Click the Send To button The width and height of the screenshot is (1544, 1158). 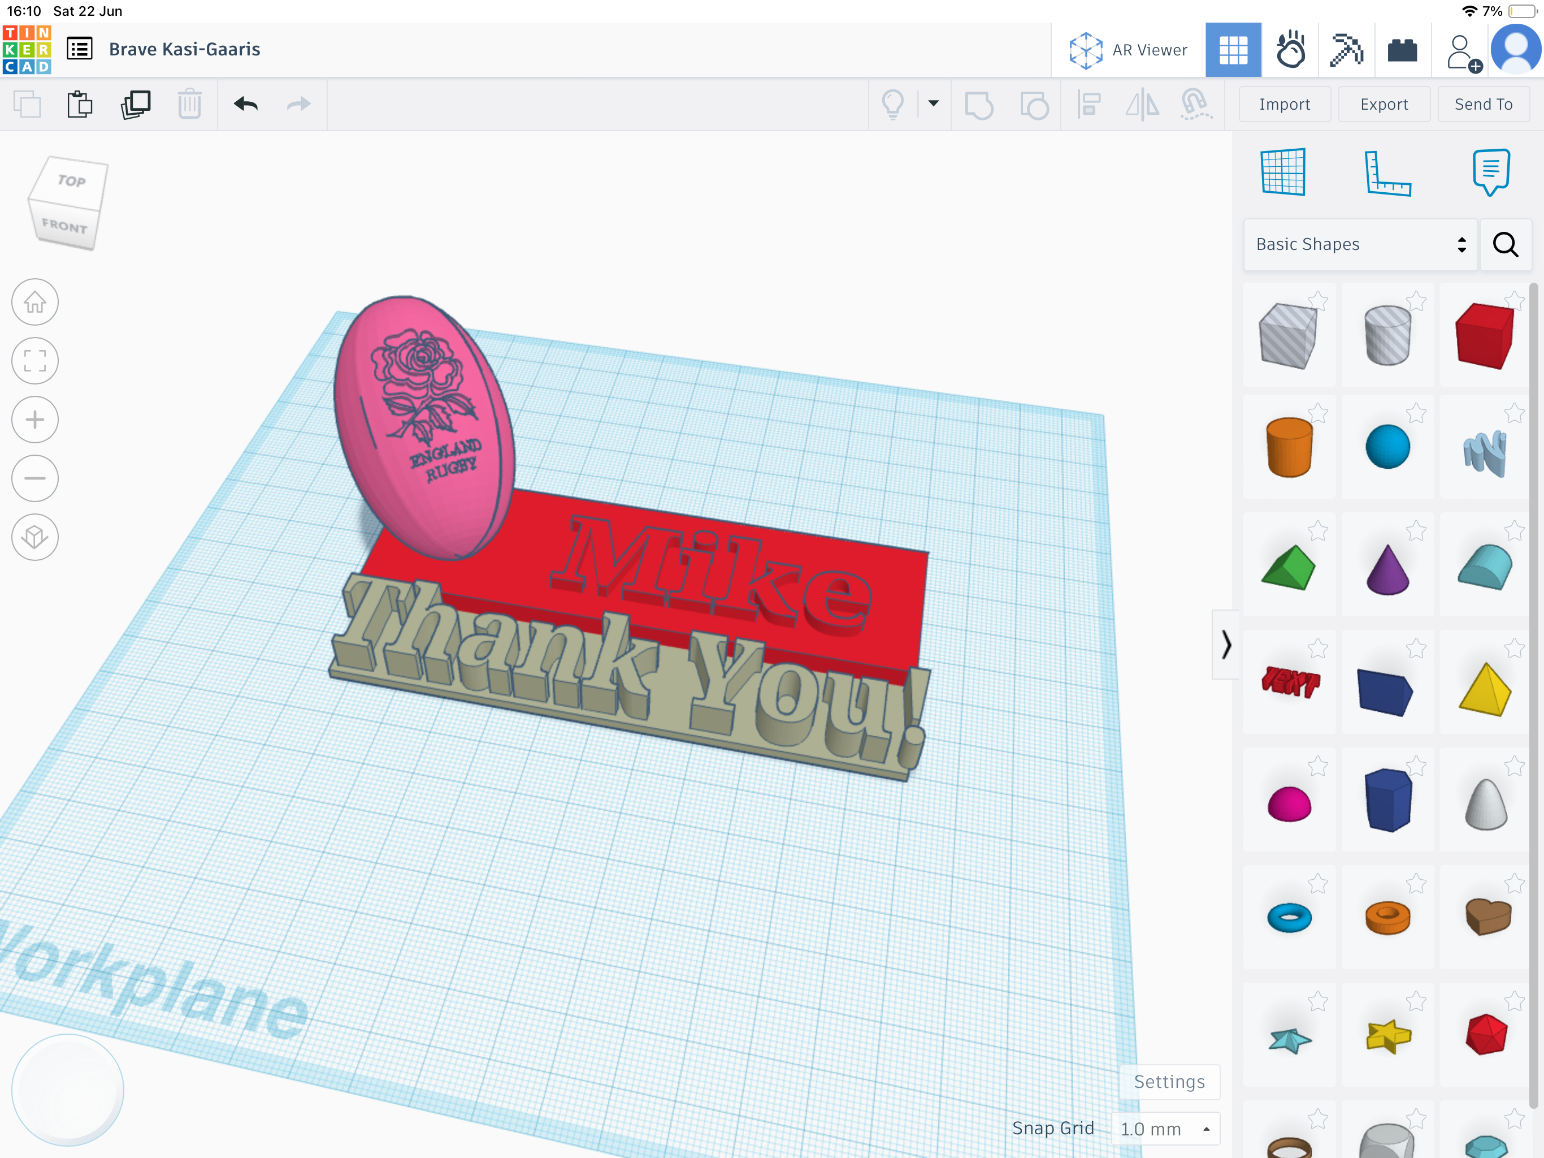click(x=1484, y=105)
